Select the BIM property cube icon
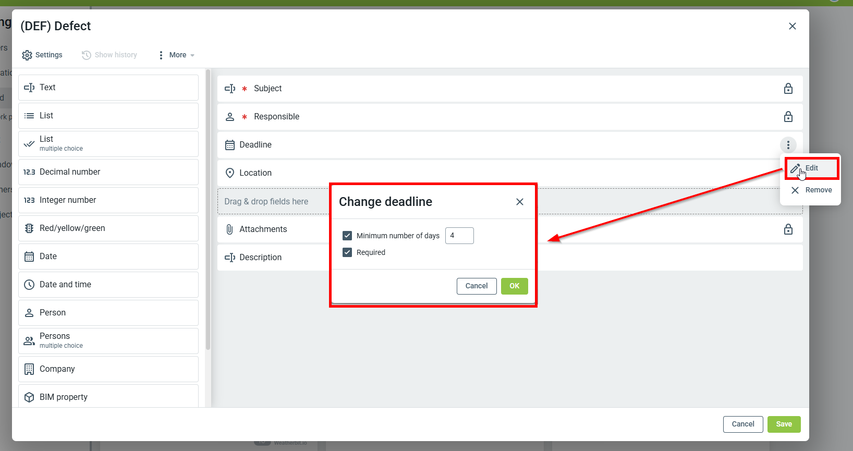The image size is (853, 451). click(x=29, y=397)
